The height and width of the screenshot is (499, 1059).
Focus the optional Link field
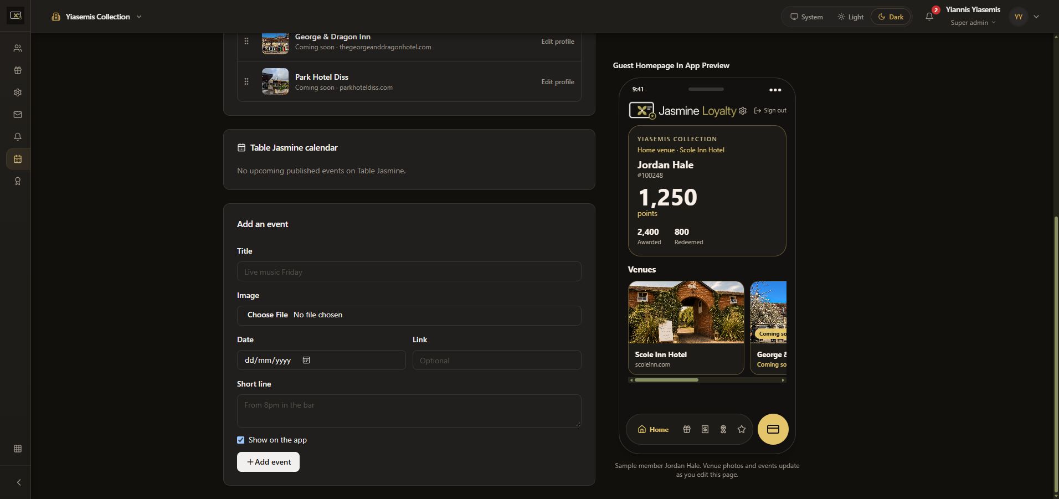click(497, 360)
